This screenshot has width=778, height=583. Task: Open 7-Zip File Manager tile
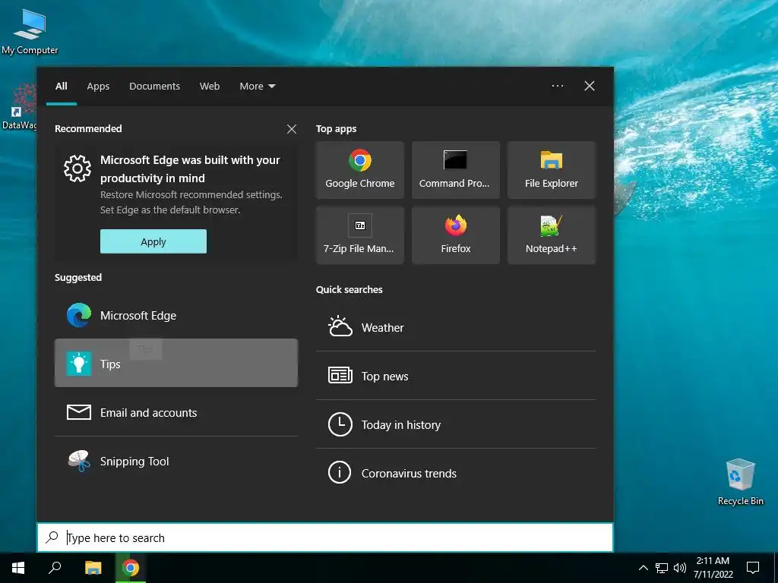[359, 235]
